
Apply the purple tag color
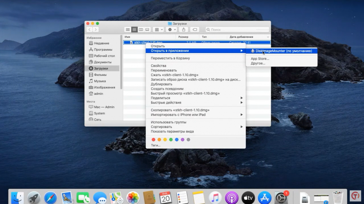(x=182, y=140)
